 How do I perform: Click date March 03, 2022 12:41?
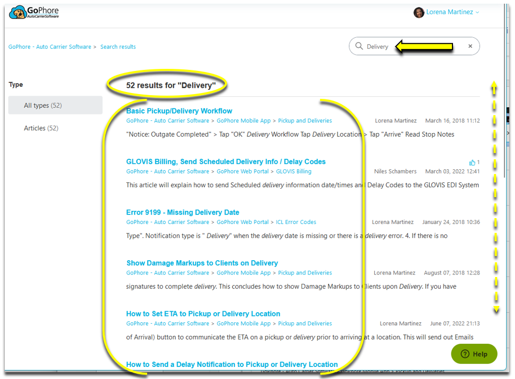click(452, 171)
